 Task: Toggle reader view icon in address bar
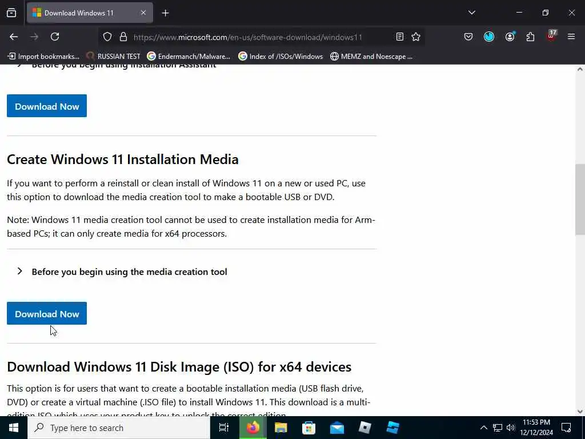click(399, 37)
